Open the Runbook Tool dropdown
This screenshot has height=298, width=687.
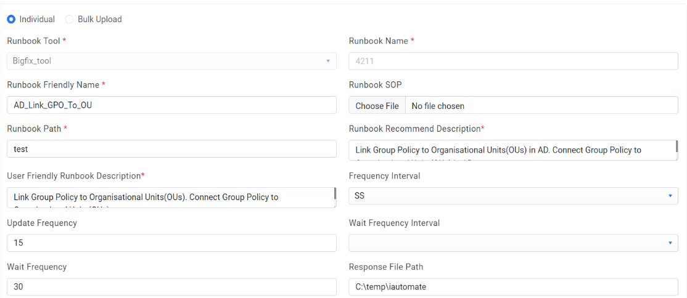click(x=171, y=61)
